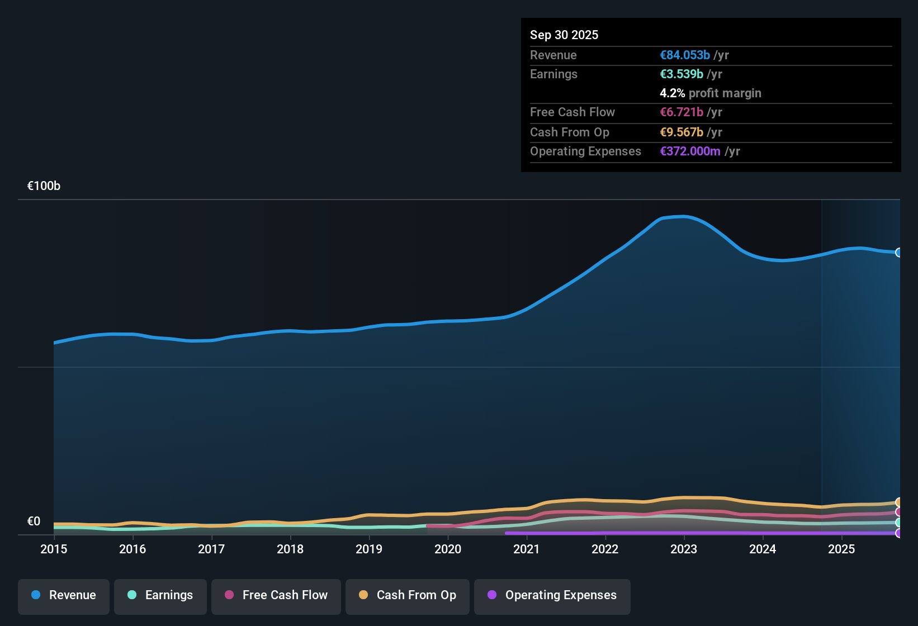Toggle Operating Expenses series visibility
The image size is (918, 626).
pyautogui.click(x=552, y=595)
